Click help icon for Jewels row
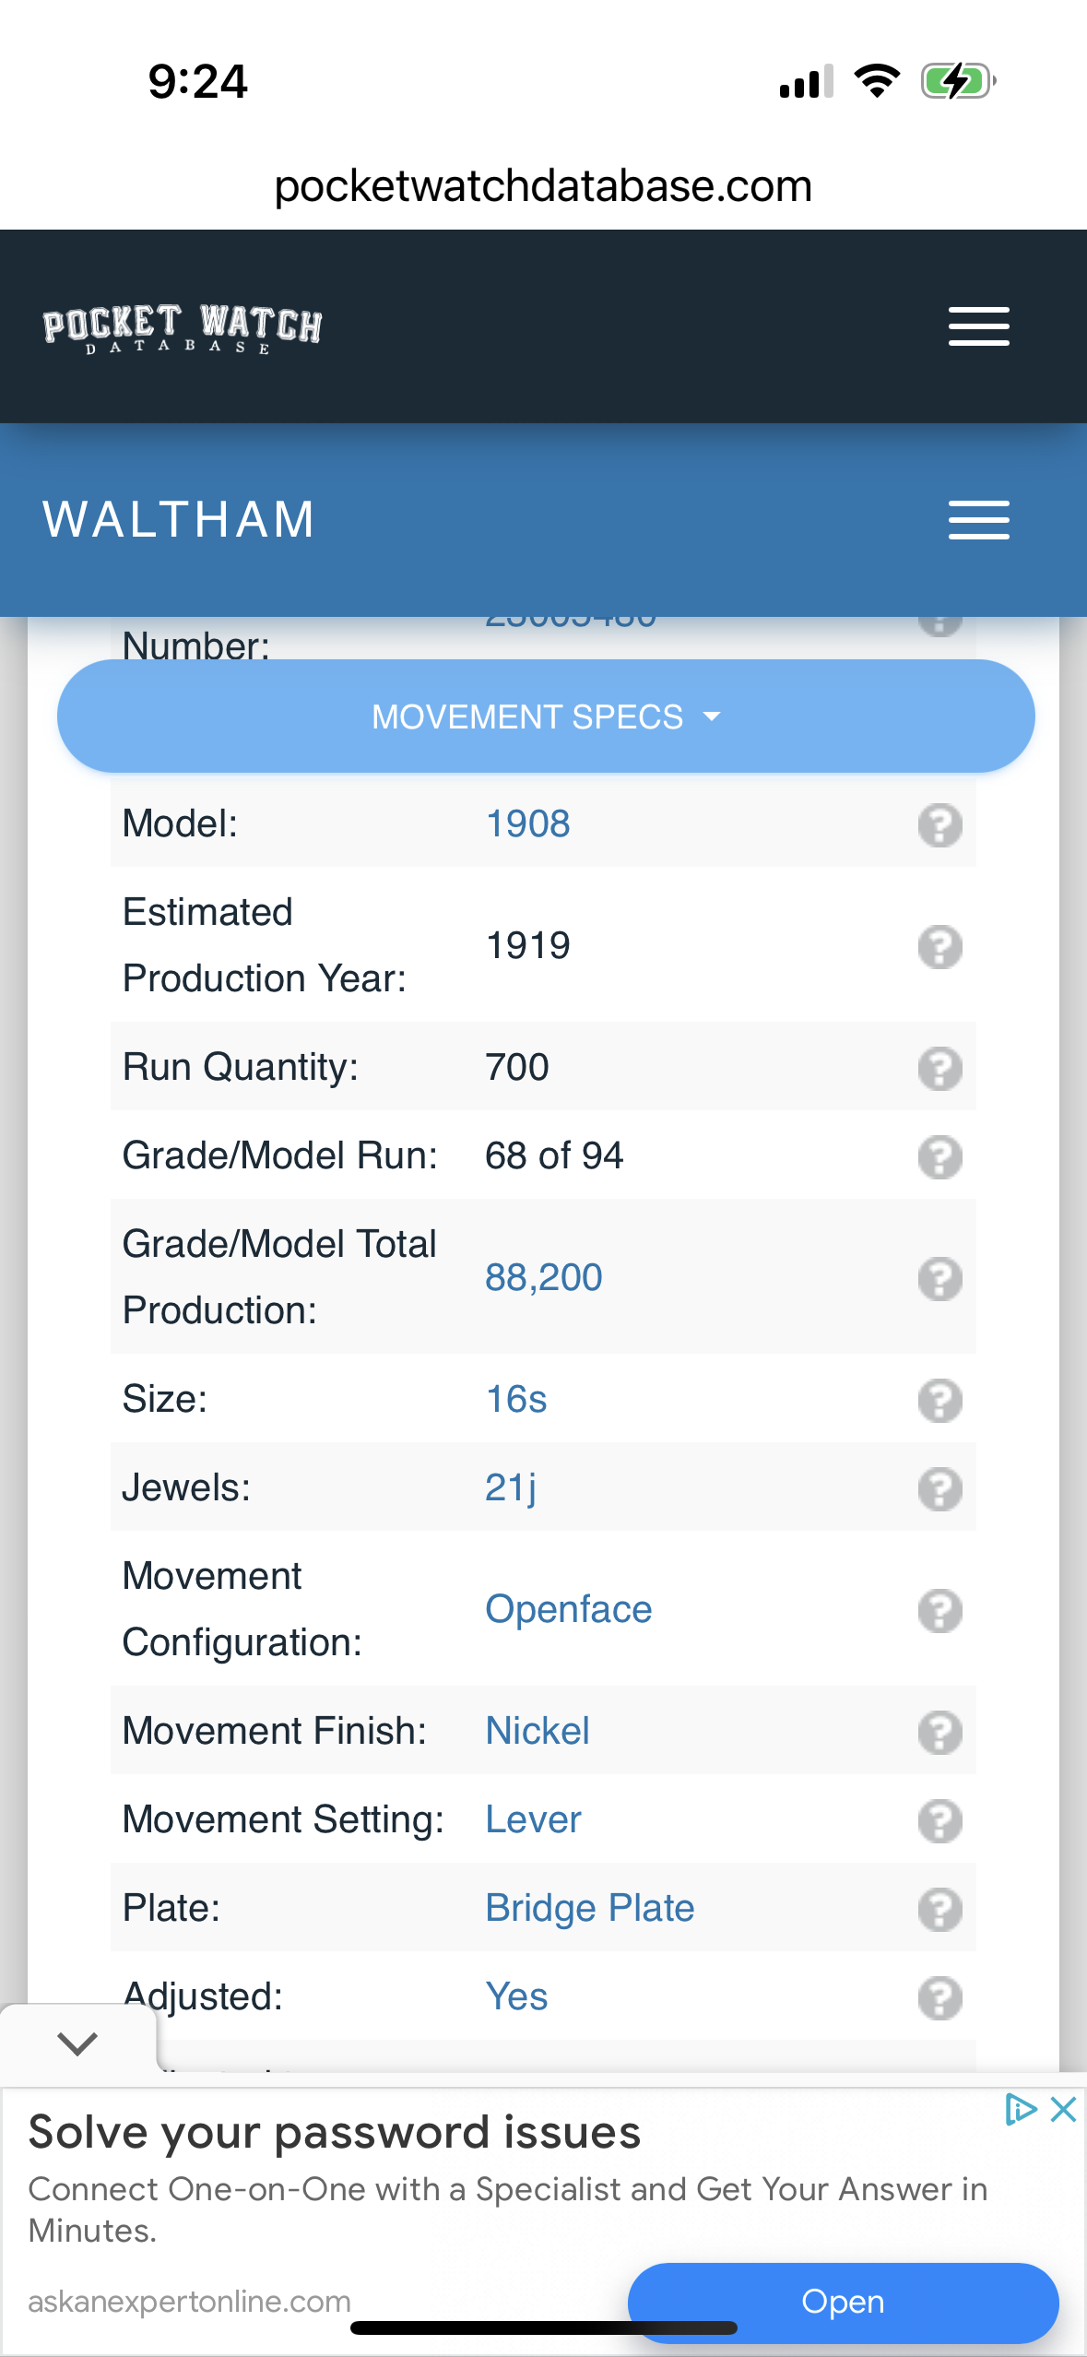Viewport: 1087px width, 2357px height. coord(939,1489)
